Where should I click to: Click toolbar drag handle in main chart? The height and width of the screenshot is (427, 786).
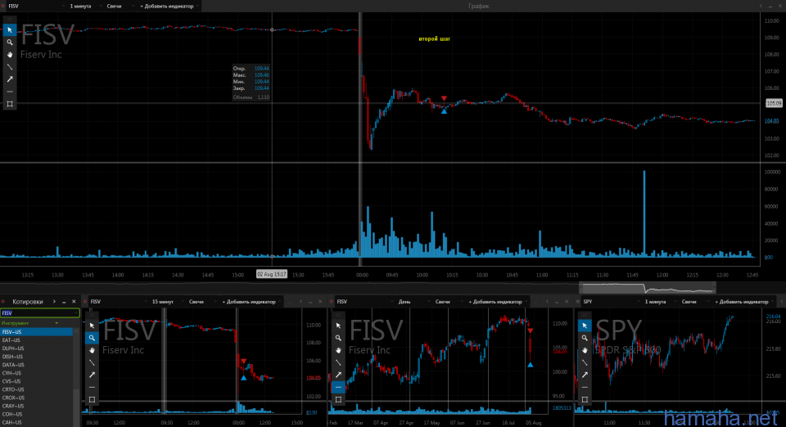point(10,20)
